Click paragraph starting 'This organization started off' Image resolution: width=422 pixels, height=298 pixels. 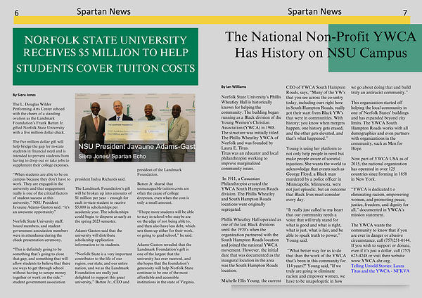coord(380,125)
